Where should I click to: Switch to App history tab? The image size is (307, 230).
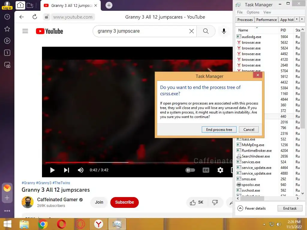[287, 20]
